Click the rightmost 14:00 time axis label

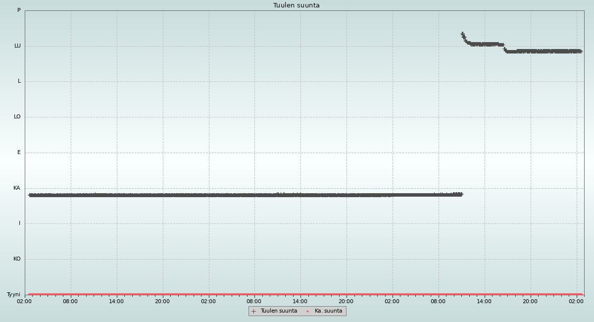[484, 301]
